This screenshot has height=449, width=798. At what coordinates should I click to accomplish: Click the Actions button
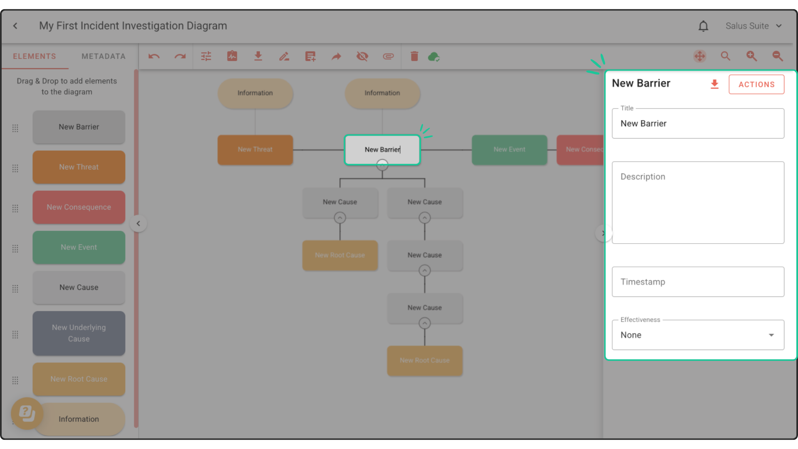[756, 84]
